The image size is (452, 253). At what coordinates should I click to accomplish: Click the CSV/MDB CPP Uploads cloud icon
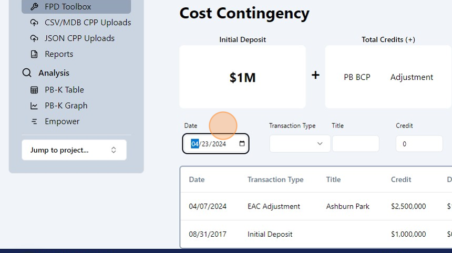(x=34, y=23)
